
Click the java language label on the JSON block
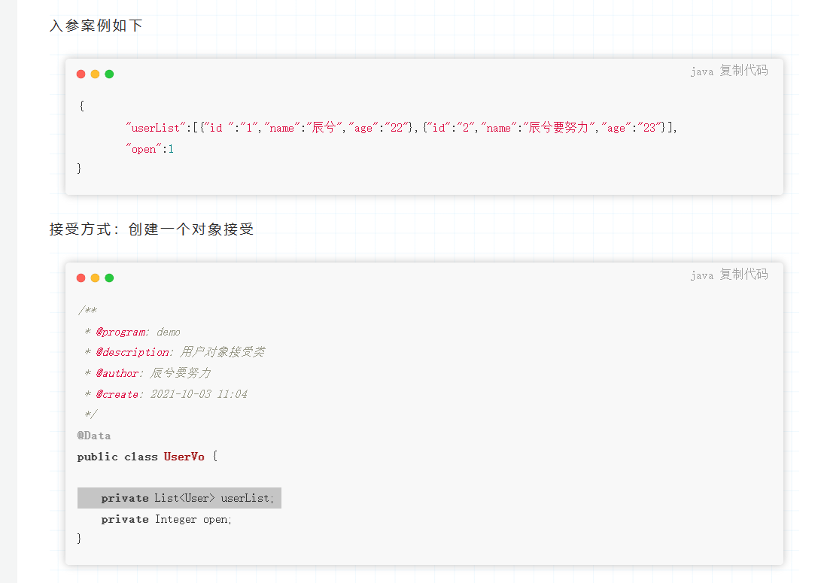click(x=701, y=72)
